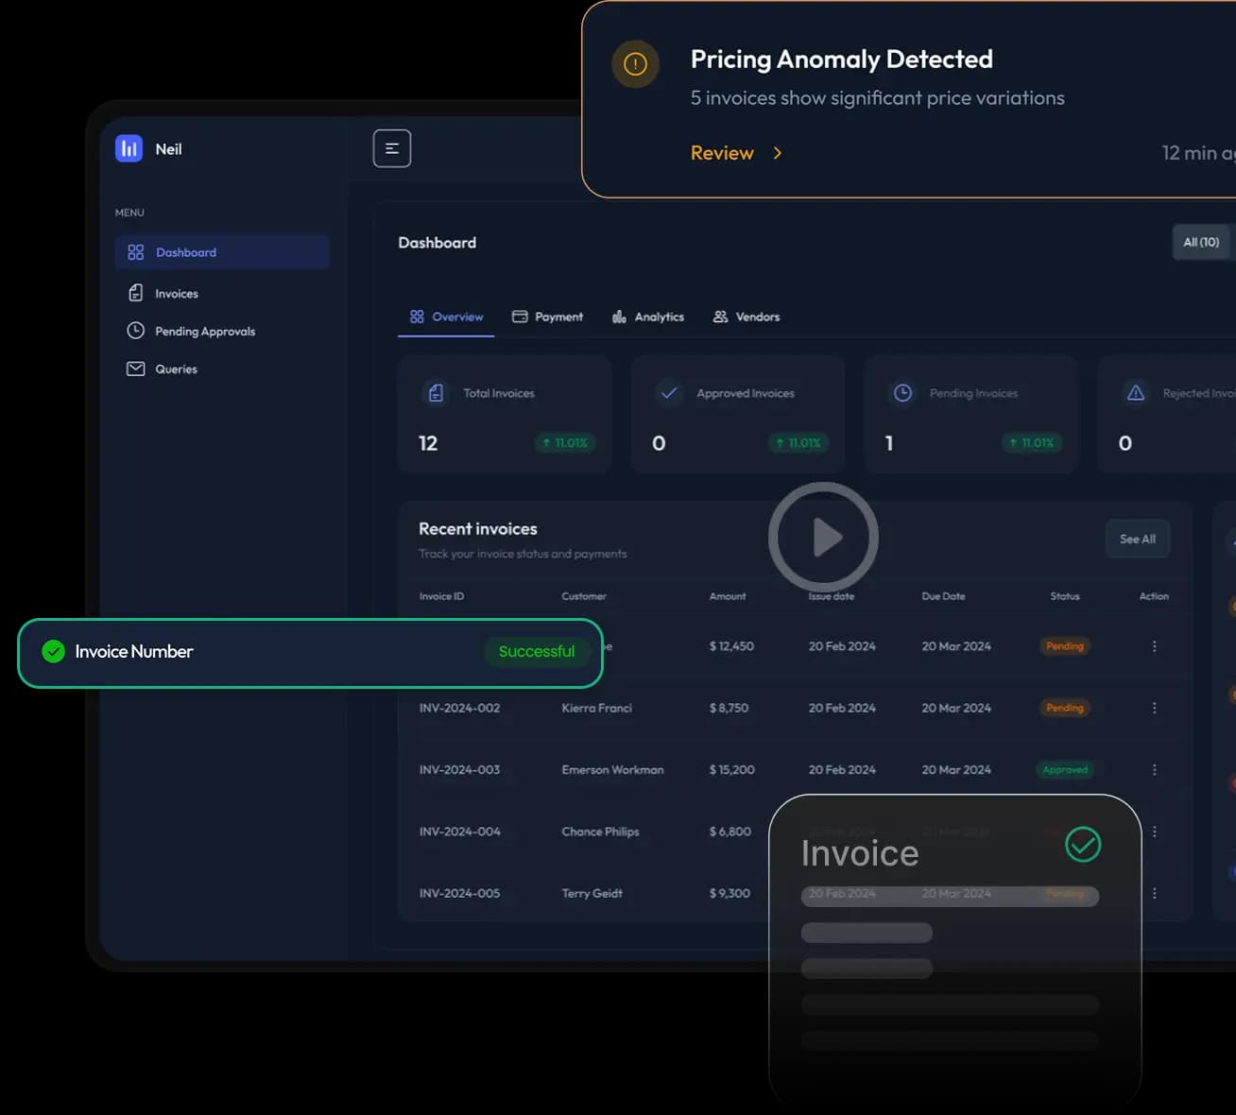Open the All (10) filter dropdown

click(x=1200, y=242)
